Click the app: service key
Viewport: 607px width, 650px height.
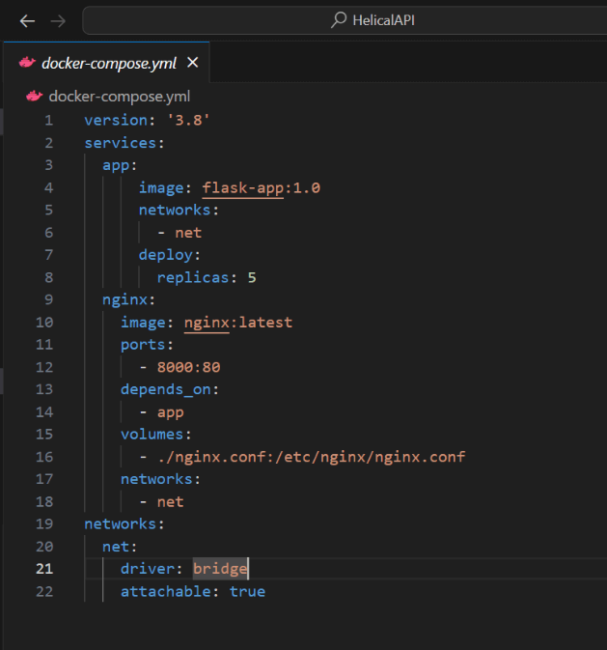(120, 165)
